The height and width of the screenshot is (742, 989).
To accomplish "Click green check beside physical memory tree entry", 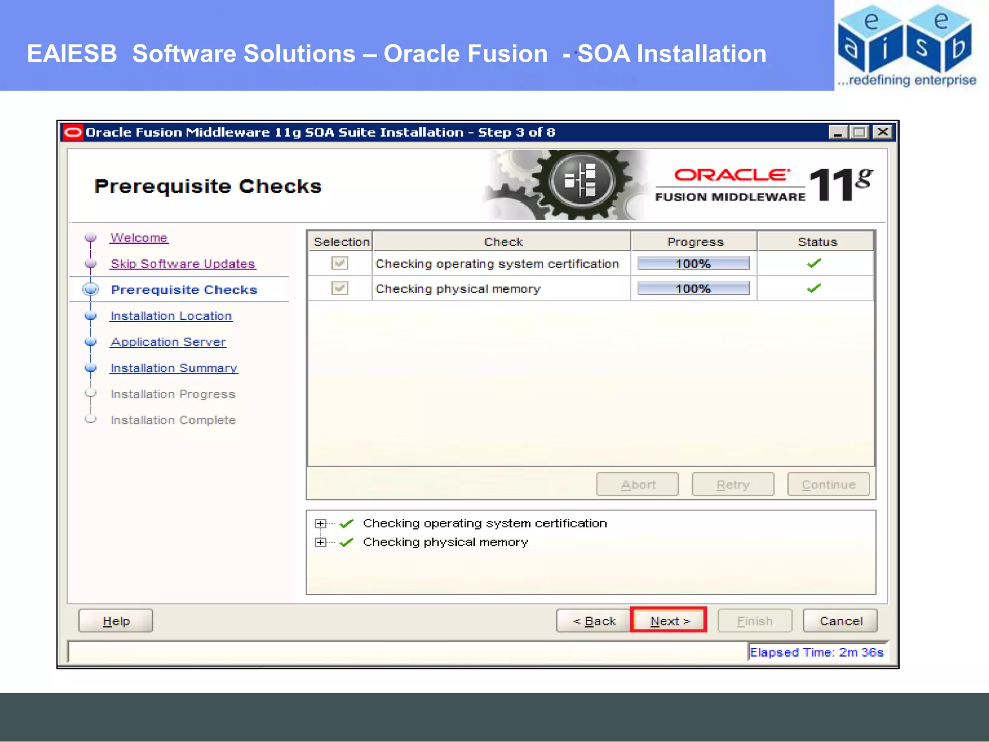I will (x=346, y=542).
